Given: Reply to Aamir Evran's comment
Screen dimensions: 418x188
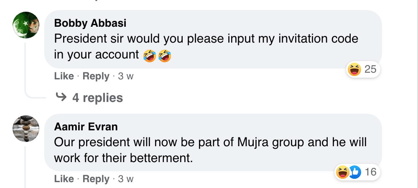Looking at the screenshot, I should click(x=96, y=179).
